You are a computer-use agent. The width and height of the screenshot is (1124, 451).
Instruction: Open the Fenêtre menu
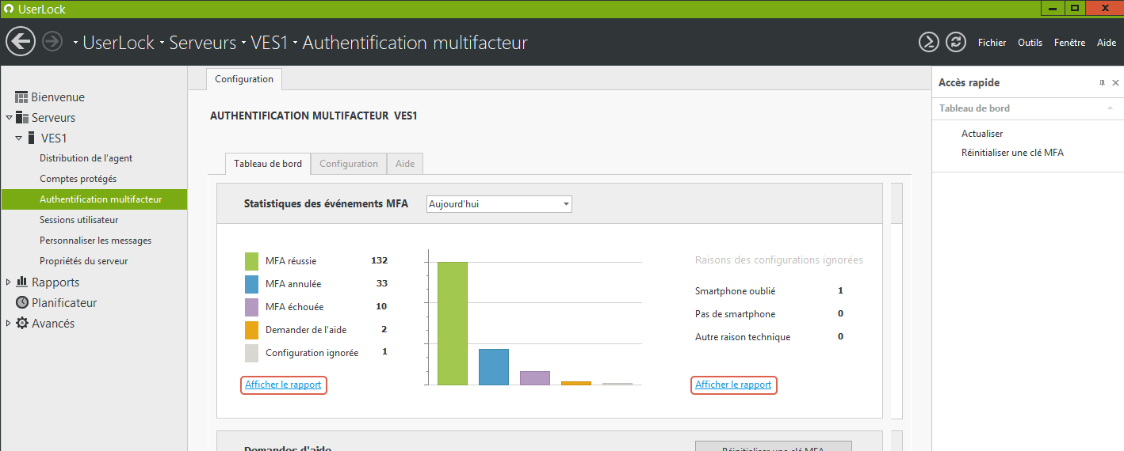click(x=1069, y=43)
